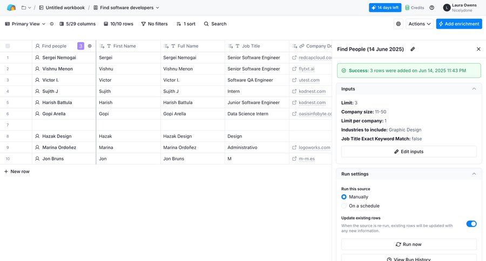Collapse the Run settings section
Screen dimensions: 486x261
[x=474, y=174]
